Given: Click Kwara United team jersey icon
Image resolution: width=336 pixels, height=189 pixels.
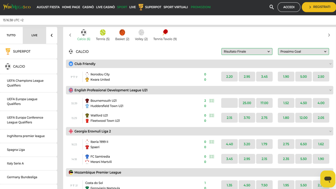Looking at the screenshot, I should (87, 80).
